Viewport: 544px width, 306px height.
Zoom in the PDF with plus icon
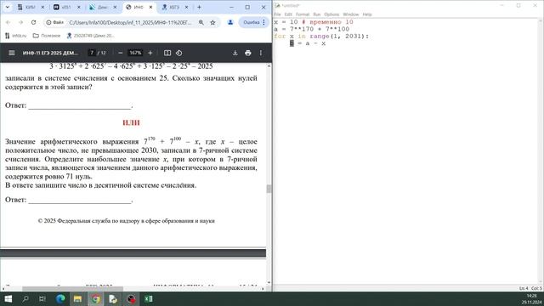pyautogui.click(x=150, y=53)
